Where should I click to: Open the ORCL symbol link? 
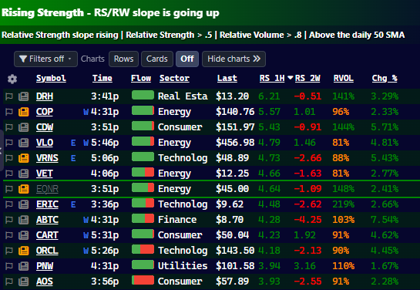tap(47, 251)
